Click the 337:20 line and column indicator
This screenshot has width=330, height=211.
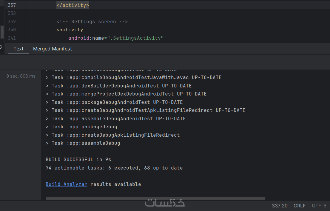coord(280,206)
